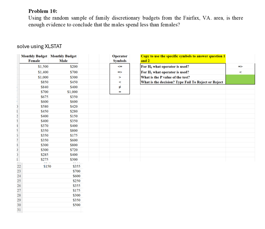
Task: Select the $850 female budget cell
Action: pos(34,82)
